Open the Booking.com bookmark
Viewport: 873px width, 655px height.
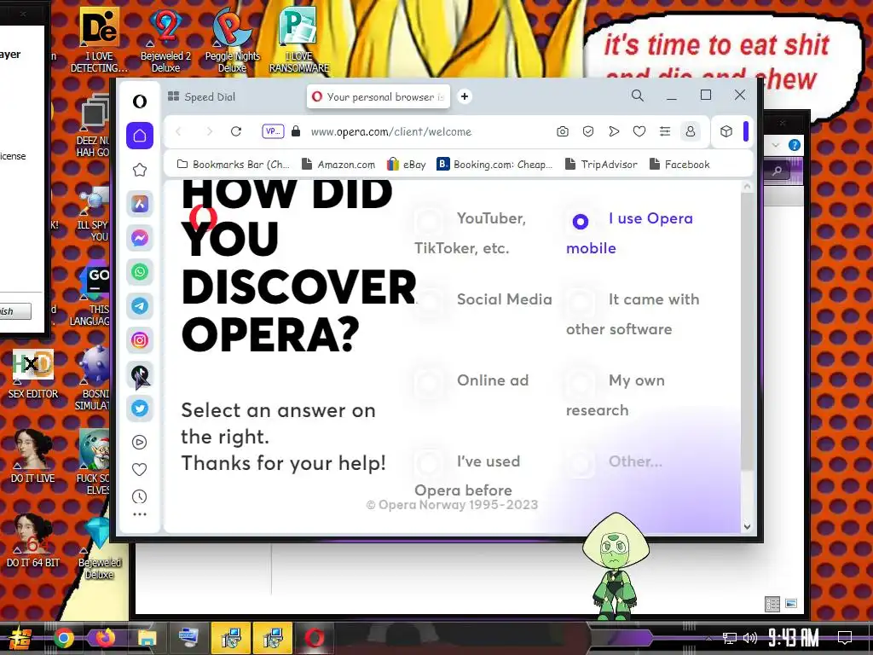(494, 165)
